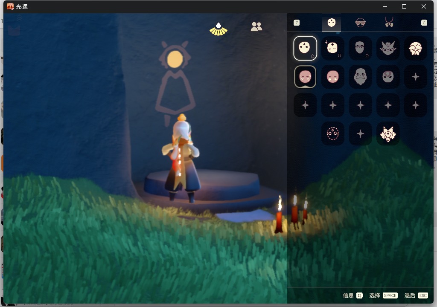Close the 光遇 game window
The width and height of the screenshot is (437, 307).
pyautogui.click(x=424, y=6)
